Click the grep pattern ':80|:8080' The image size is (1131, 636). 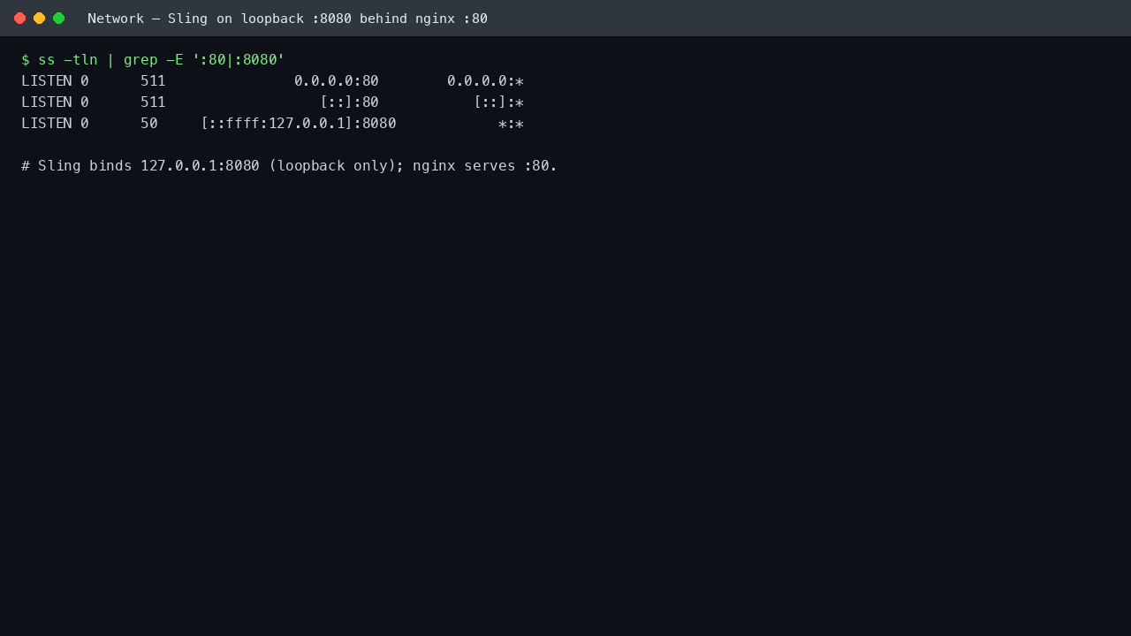click(x=239, y=60)
